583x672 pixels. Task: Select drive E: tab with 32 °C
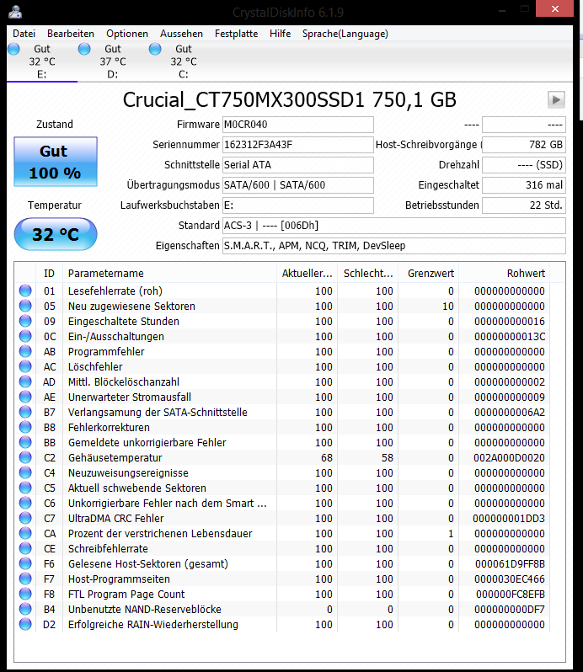(x=42, y=61)
